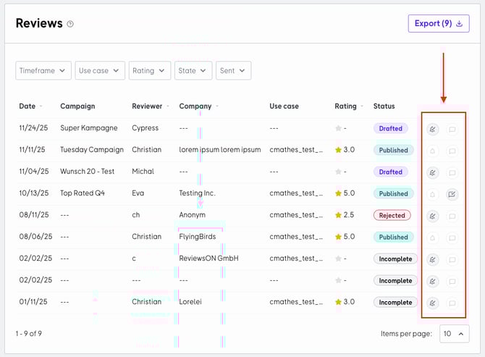This screenshot has width=485, height=357.
Task: Click the edit icon in the Super Kampagne row
Action: coord(433,130)
